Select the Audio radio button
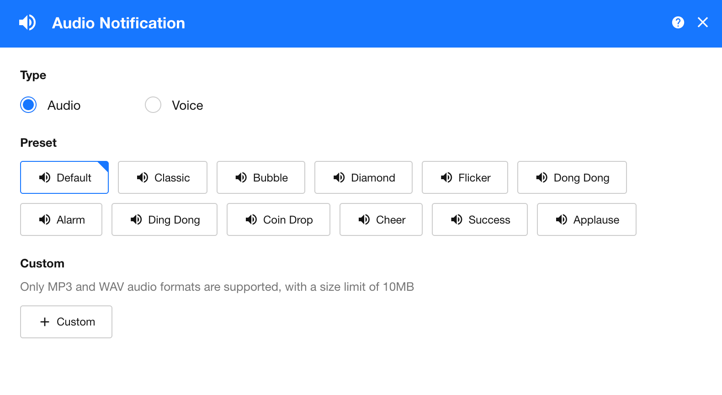The width and height of the screenshot is (722, 395). pos(28,105)
